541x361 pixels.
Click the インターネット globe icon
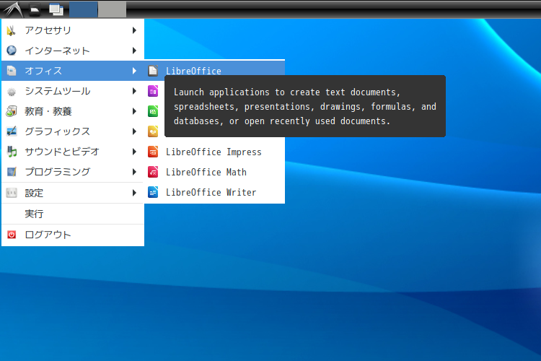(x=12, y=51)
